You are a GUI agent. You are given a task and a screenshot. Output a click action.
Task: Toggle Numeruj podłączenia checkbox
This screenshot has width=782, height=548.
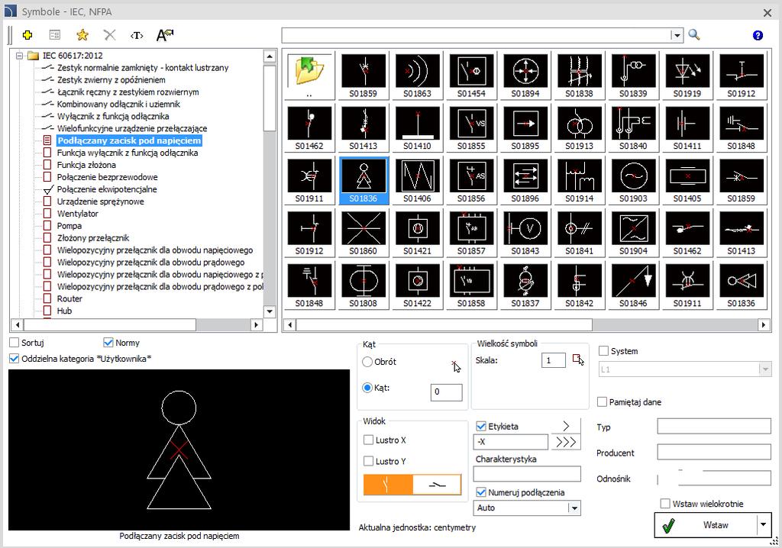click(481, 492)
